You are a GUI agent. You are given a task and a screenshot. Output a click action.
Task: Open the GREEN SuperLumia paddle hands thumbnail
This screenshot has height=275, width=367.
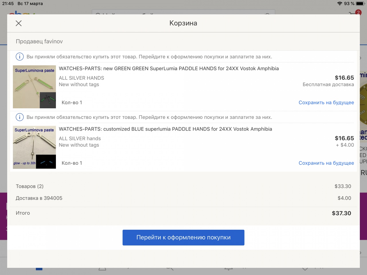pos(34,87)
